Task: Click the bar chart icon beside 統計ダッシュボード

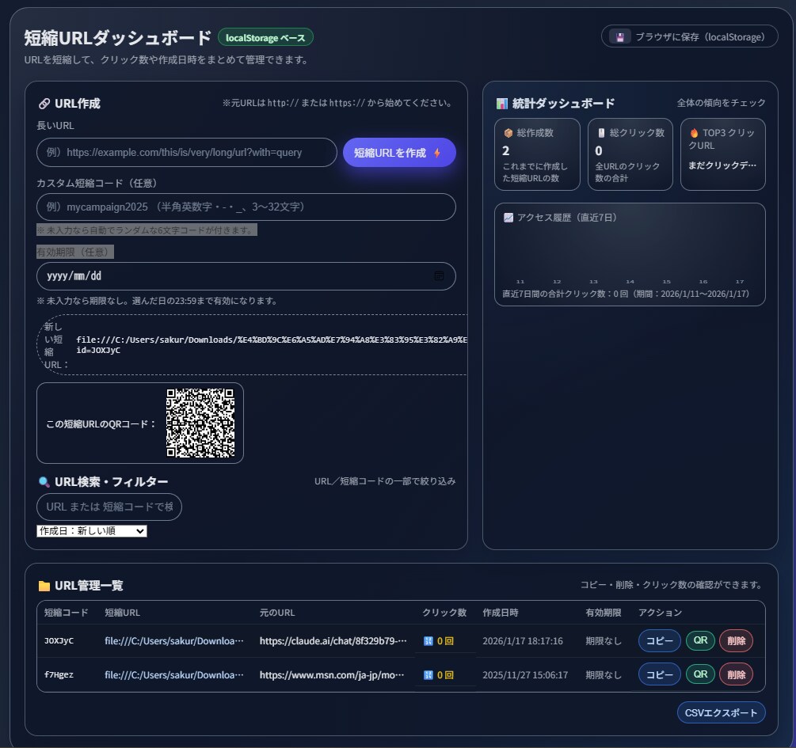Action: 502,104
